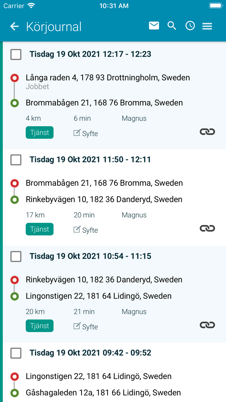Toggle Tjänst tag on 11:50 trip

(40, 229)
